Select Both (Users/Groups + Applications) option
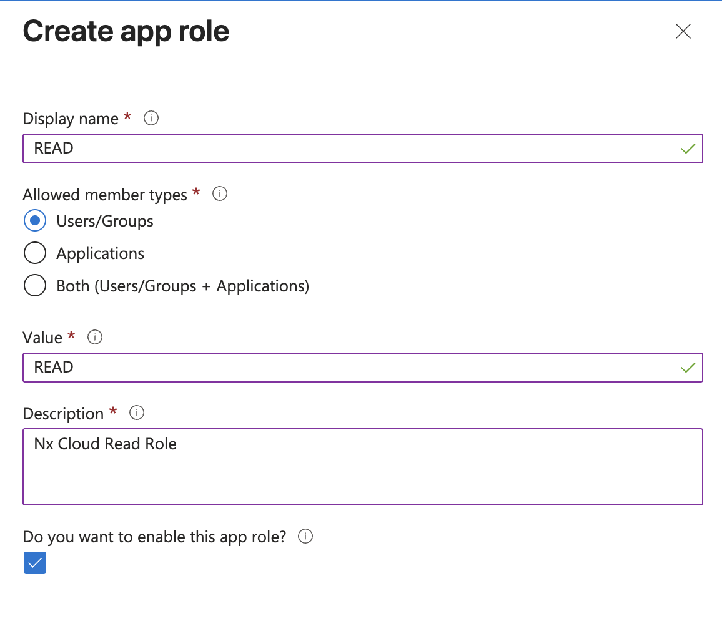 click(x=35, y=285)
